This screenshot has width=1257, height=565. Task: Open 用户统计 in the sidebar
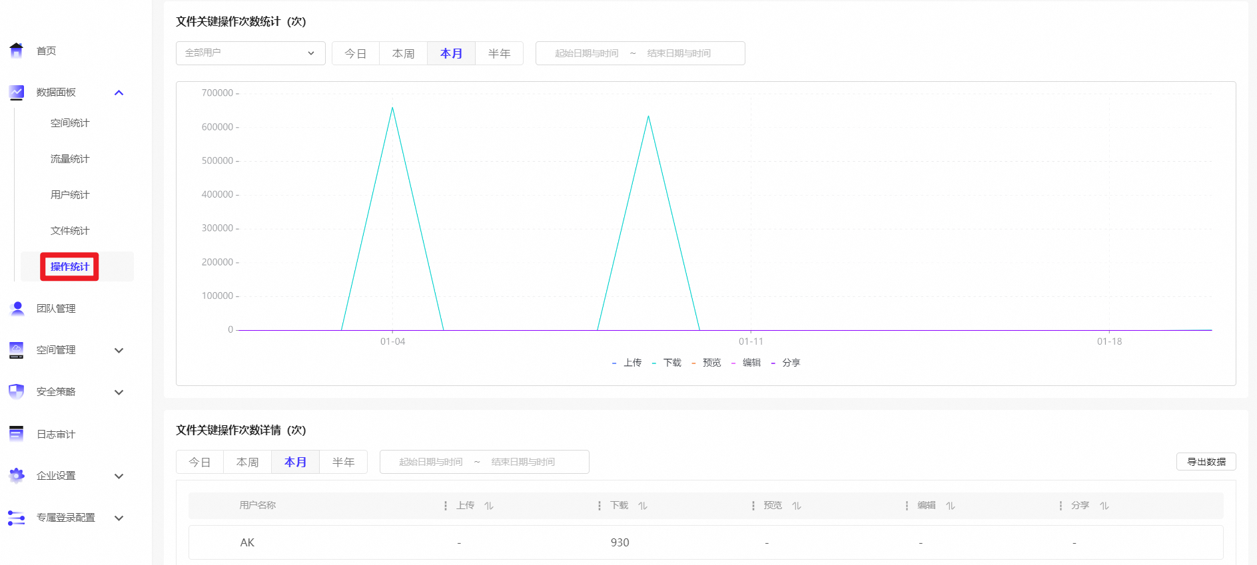(70, 195)
